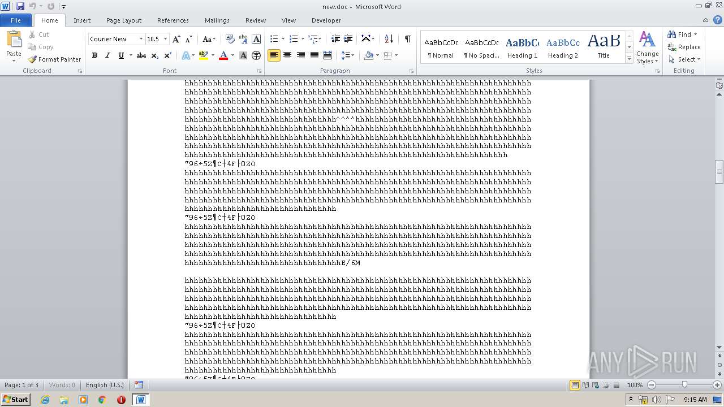Toggle Justify alignment
724x407 pixels.
click(x=314, y=55)
